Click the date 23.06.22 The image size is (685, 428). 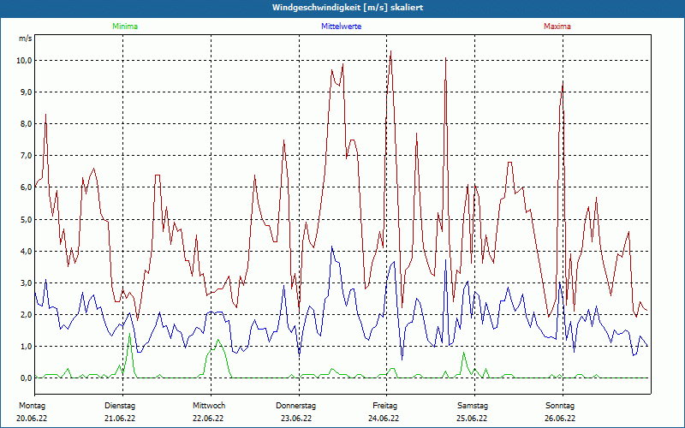click(x=296, y=419)
